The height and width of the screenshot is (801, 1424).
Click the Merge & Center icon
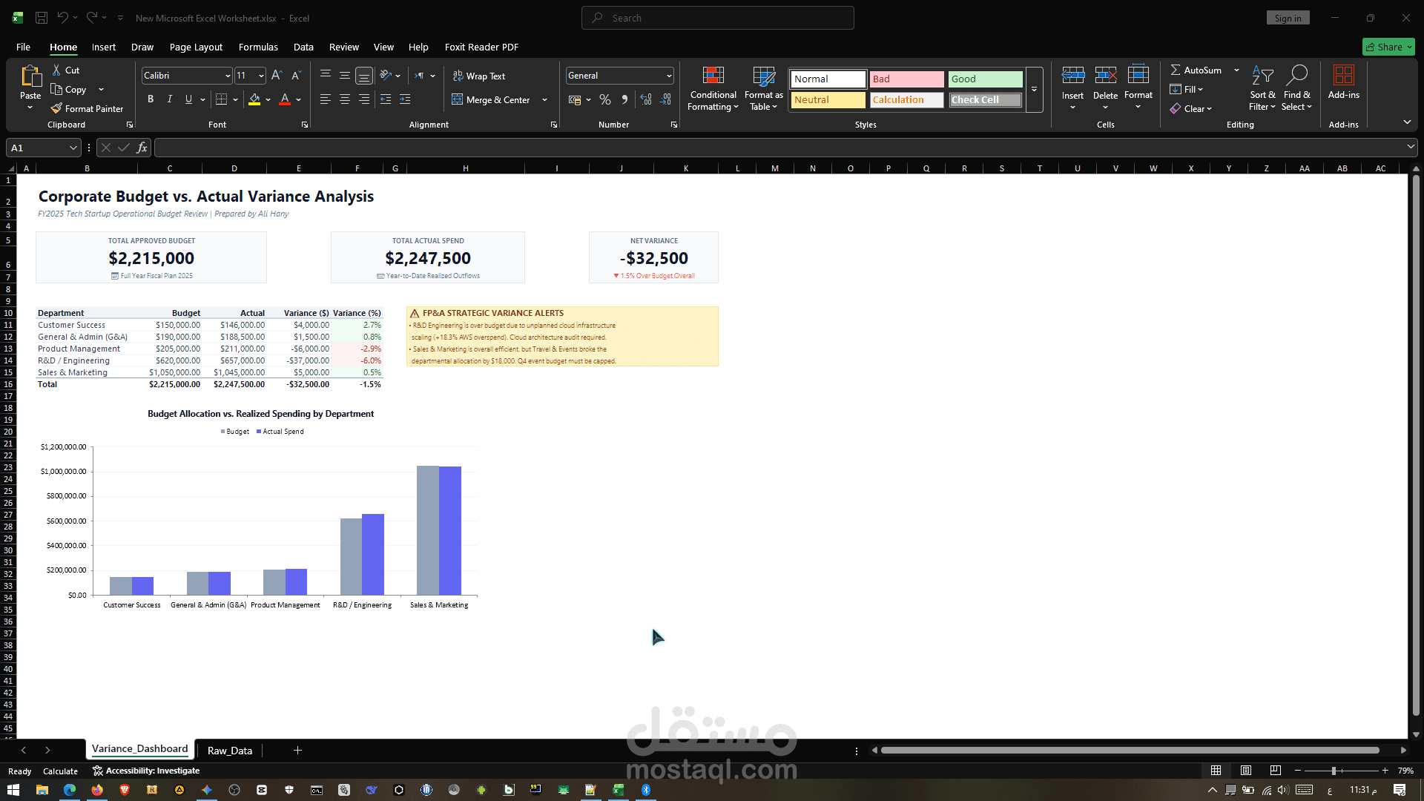[x=458, y=99]
